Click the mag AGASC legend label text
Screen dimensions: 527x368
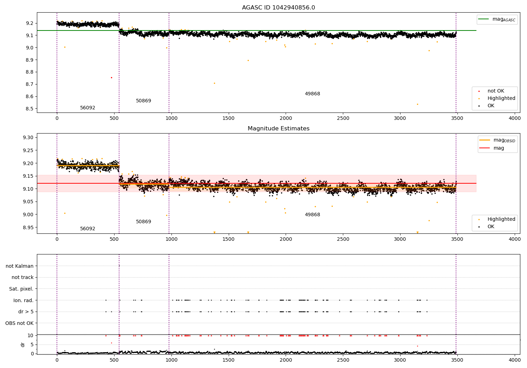504,19
